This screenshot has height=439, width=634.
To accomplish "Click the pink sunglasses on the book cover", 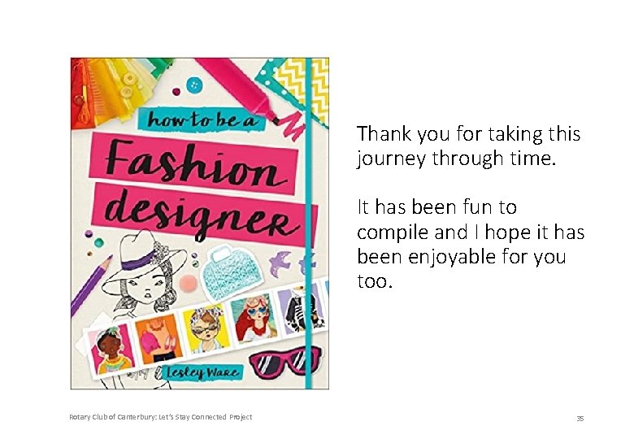I will click(x=286, y=363).
